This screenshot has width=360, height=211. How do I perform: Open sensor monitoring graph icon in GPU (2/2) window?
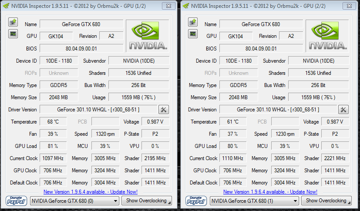coord(193,34)
